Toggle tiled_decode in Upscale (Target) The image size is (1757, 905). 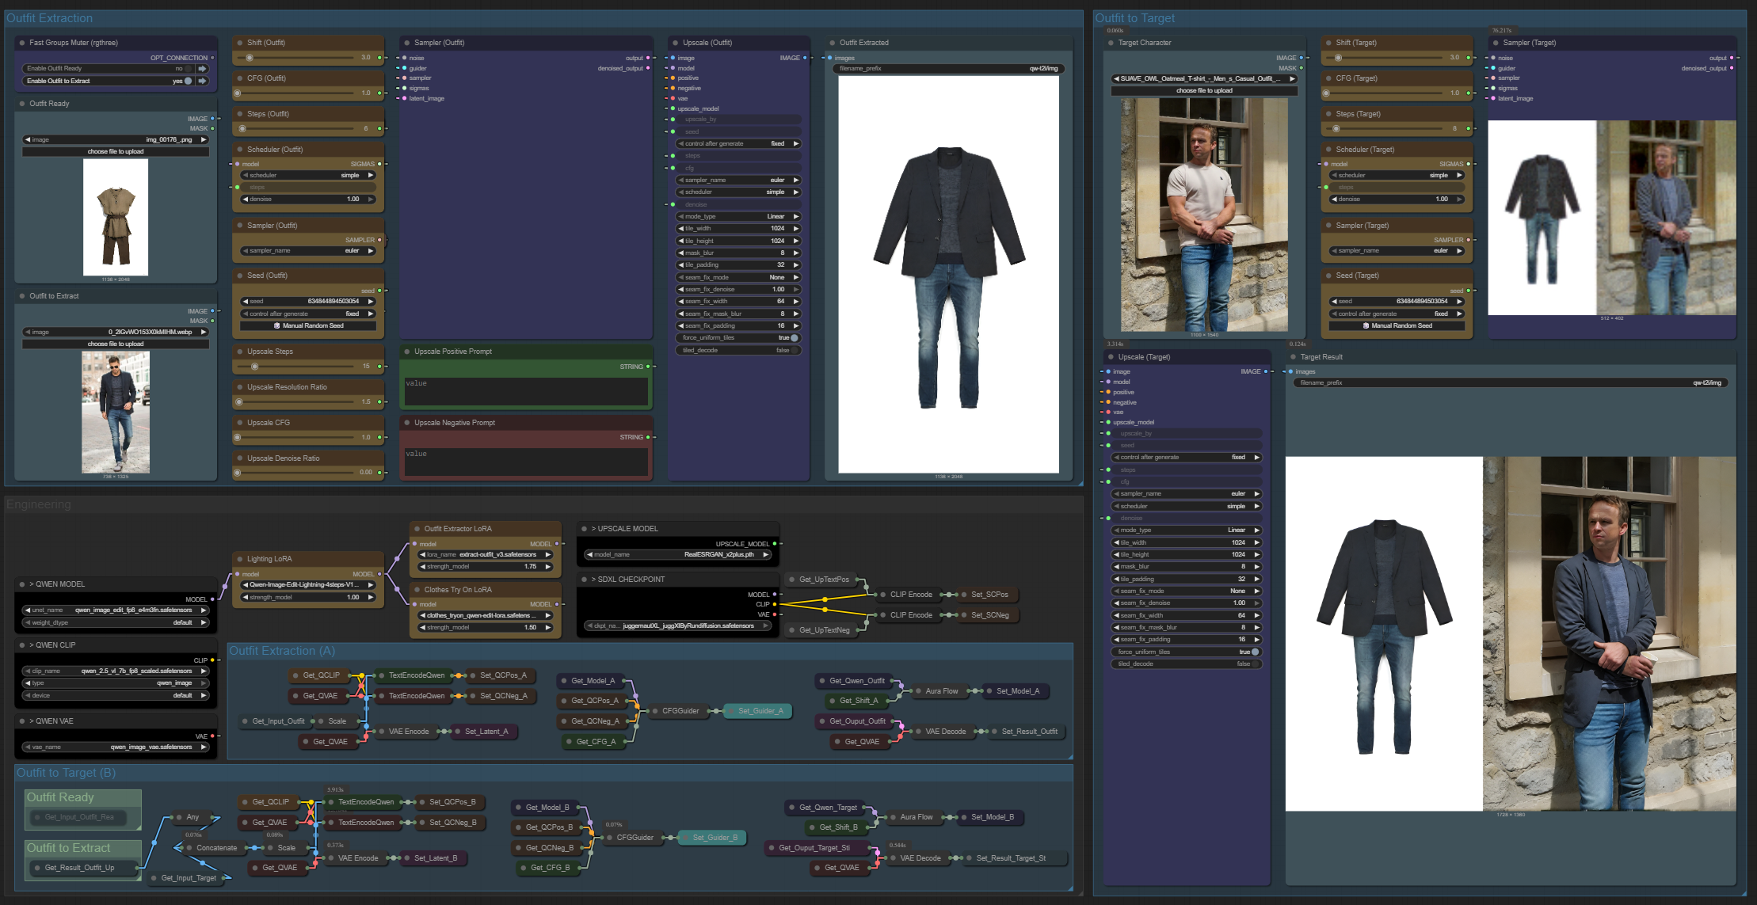click(x=1253, y=664)
